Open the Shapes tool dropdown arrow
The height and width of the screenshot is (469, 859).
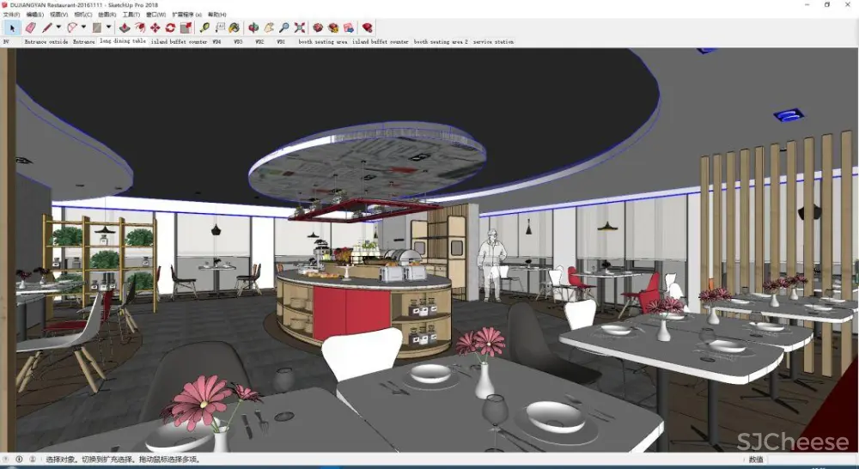107,27
